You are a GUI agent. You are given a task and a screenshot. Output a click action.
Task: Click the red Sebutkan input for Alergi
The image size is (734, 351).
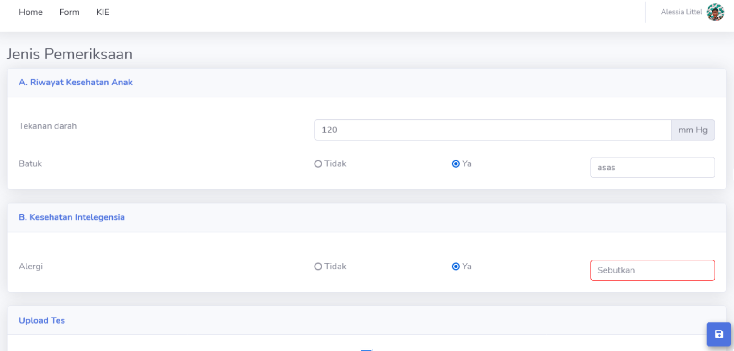coord(652,270)
